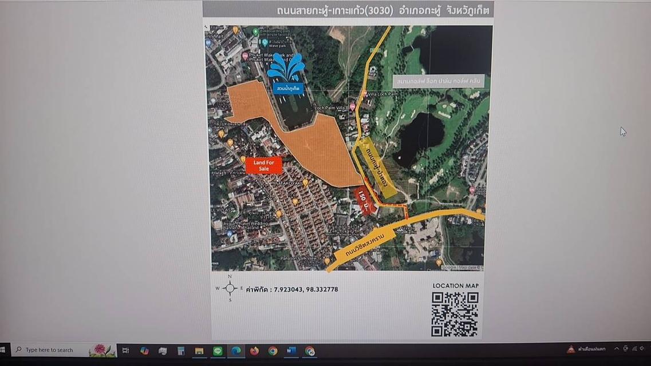Launch the Copilot taskbar icon
651x366 pixels.
[144, 351]
